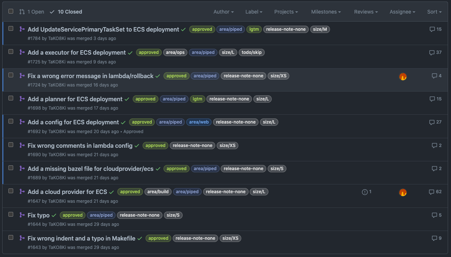Switch to the '10 Closed' pull requests tab
451x257 pixels.
click(66, 12)
